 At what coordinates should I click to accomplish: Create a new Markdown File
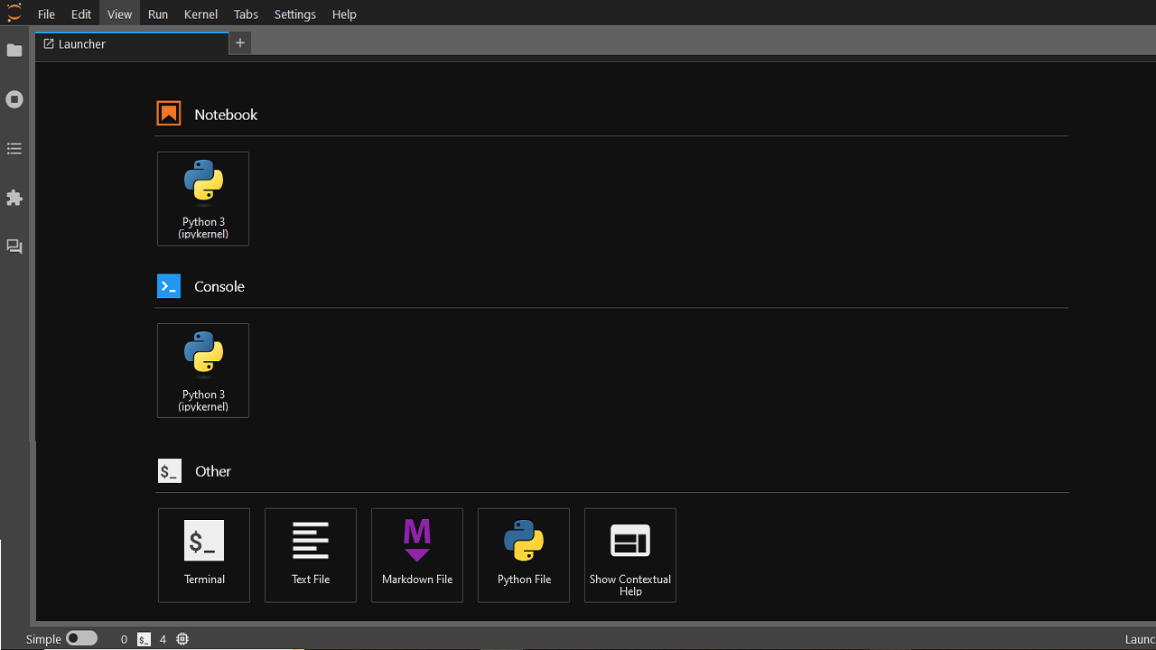417,555
